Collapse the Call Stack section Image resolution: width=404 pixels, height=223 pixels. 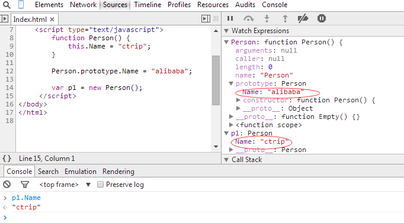coord(226,160)
